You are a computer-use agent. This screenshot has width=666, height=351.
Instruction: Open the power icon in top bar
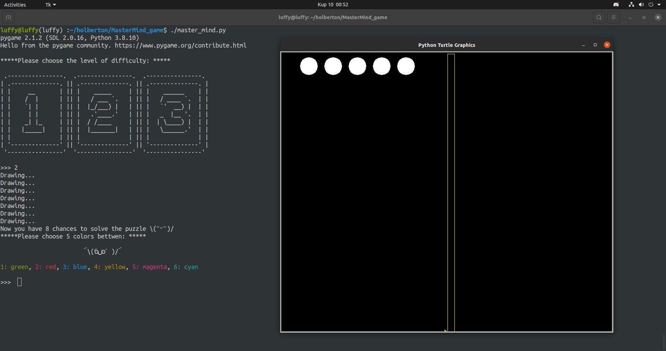tap(651, 5)
